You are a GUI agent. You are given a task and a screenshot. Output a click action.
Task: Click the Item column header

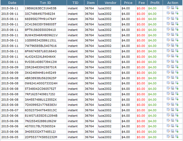click(91, 3)
